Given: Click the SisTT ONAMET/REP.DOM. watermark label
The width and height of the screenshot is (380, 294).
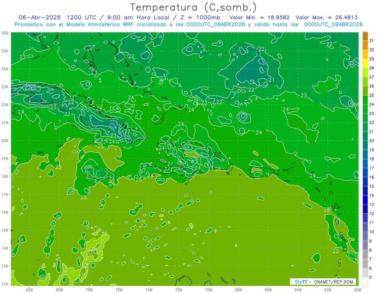Looking at the screenshot, I should point(323,282).
